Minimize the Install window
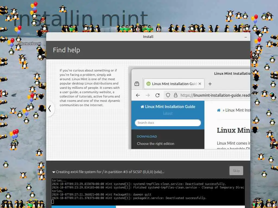Viewport: 278px width, 208px height. pyautogui.click(x=245, y=37)
